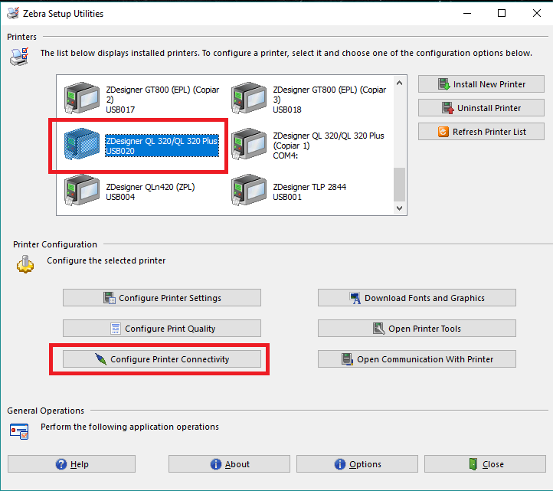Screen dimensions: 553x491
Task: Click the General Operations card icon
Action: click(19, 431)
